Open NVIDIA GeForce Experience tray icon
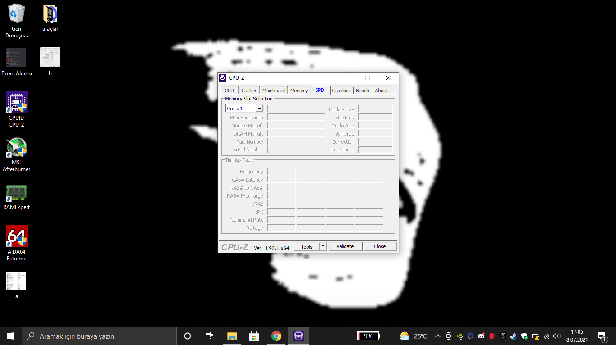 pos(460,336)
